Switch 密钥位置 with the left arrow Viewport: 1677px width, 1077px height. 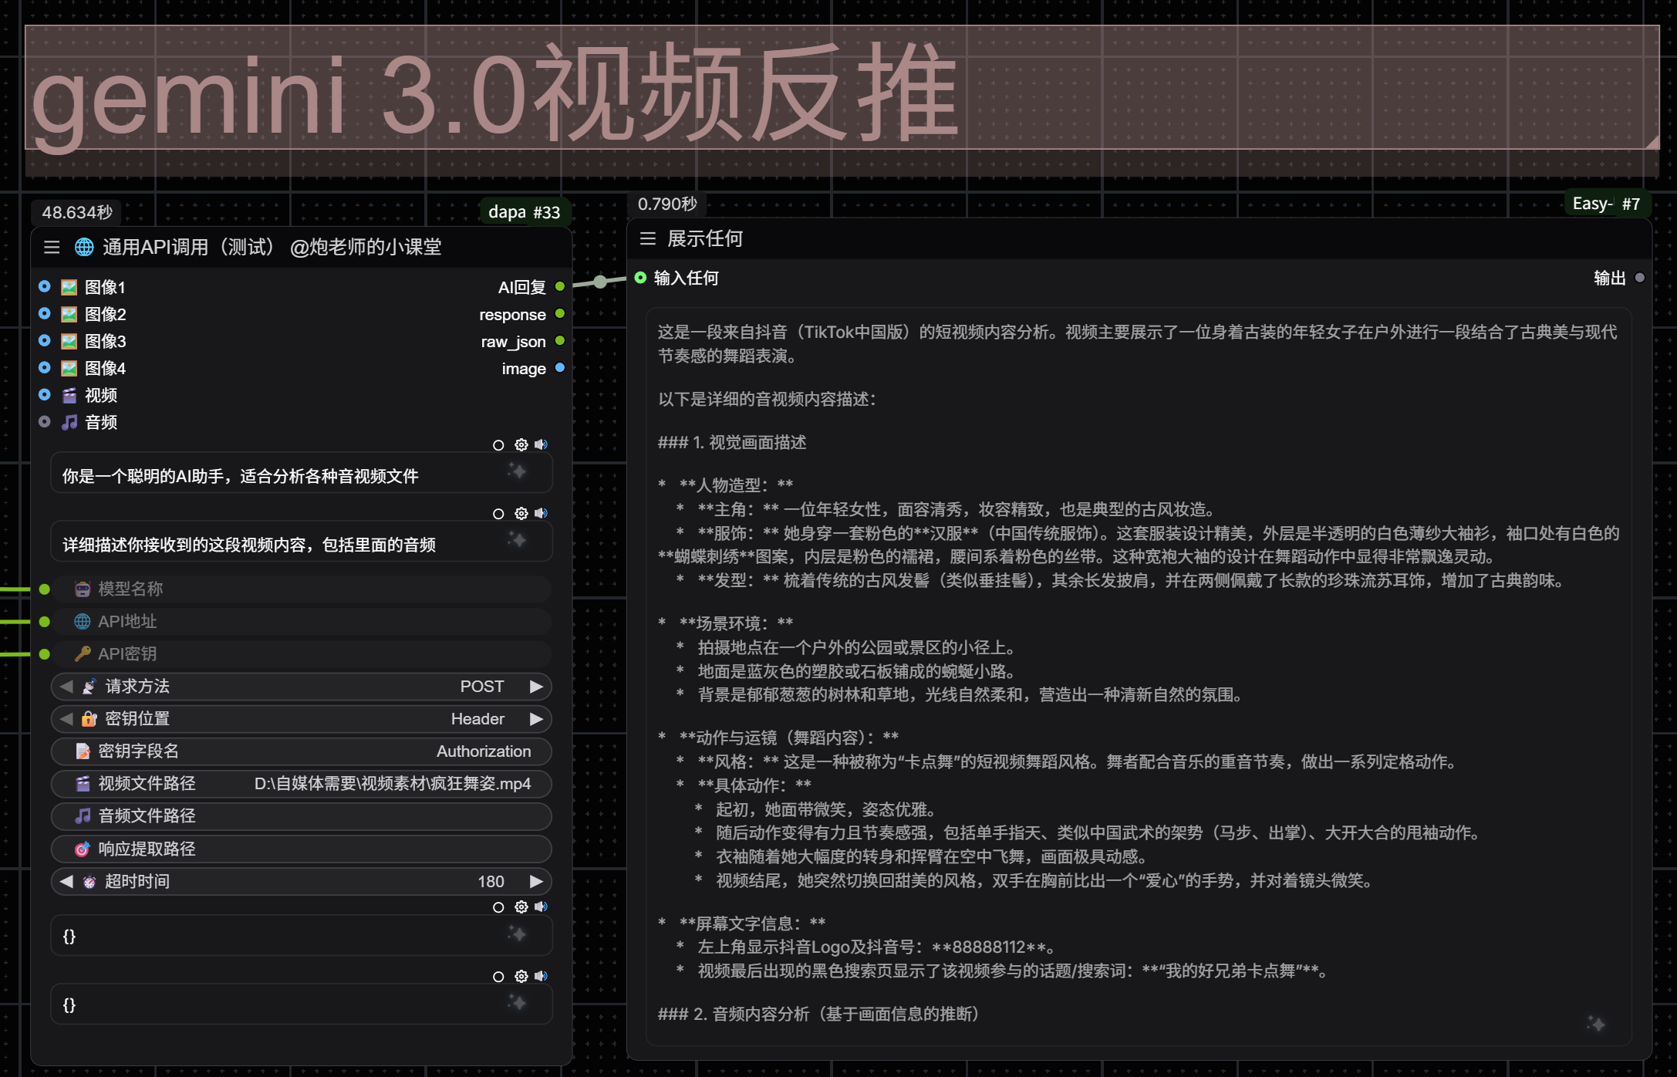coord(66,718)
